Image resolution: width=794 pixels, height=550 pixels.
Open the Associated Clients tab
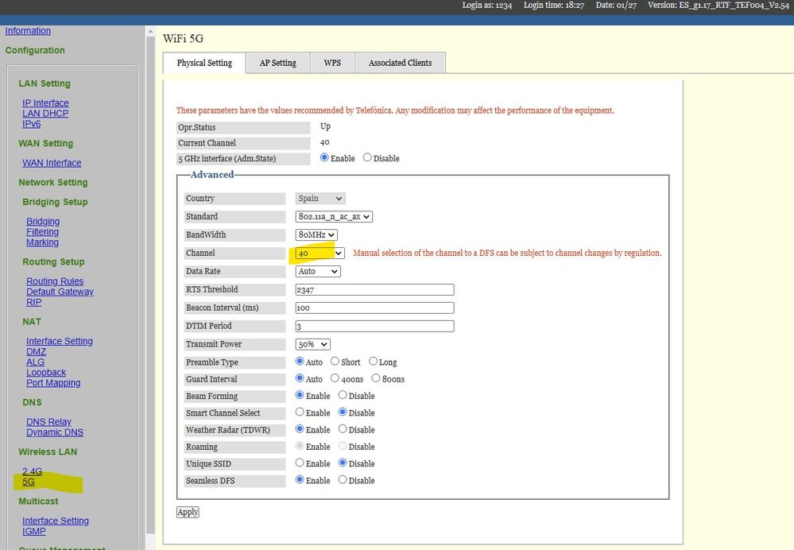pos(400,64)
